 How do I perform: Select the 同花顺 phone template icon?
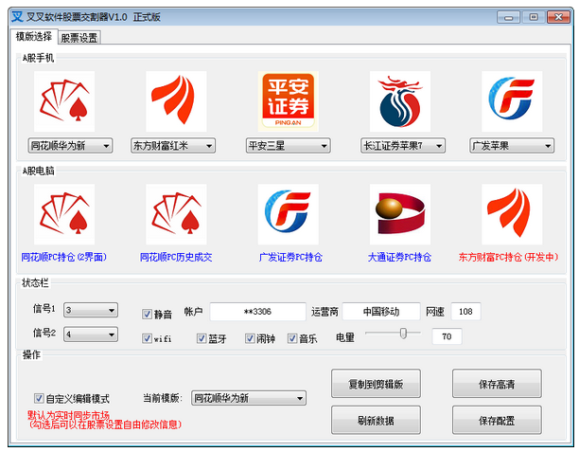click(64, 101)
